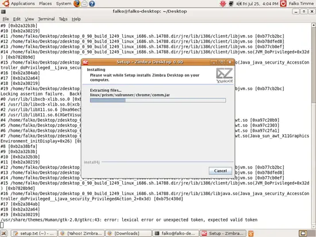Cancel the Zimbra Desktop installation
Screen dimensions: 316x237
pyautogui.click(x=220, y=171)
